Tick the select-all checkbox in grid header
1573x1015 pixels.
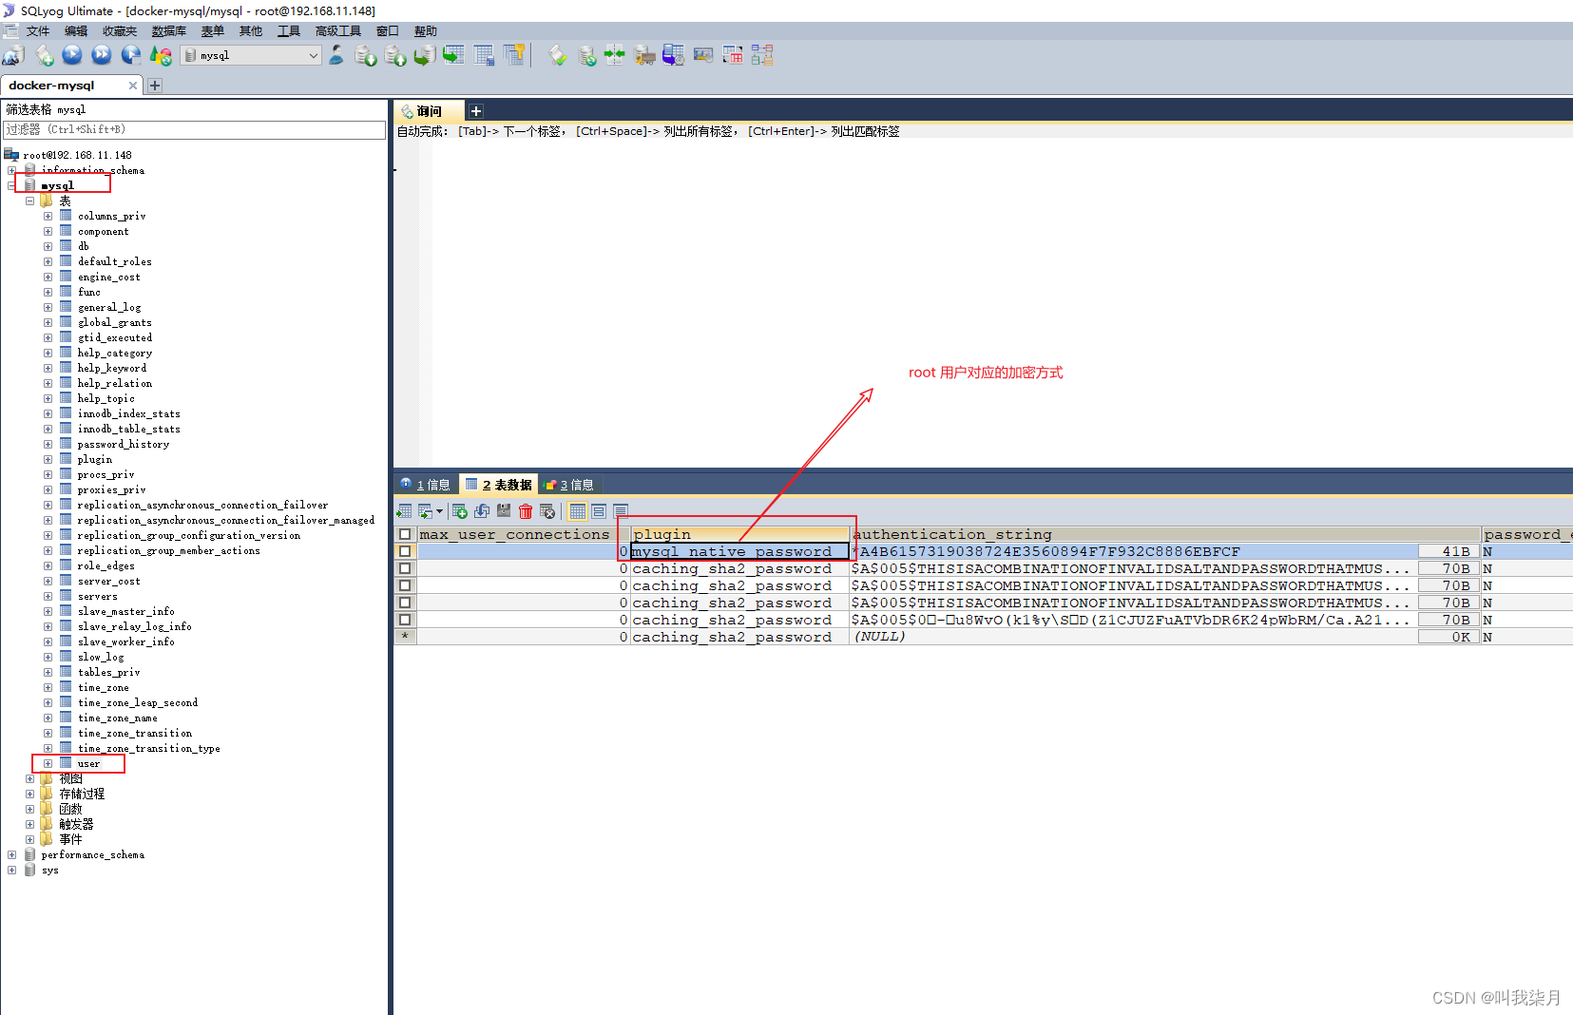pyautogui.click(x=405, y=534)
